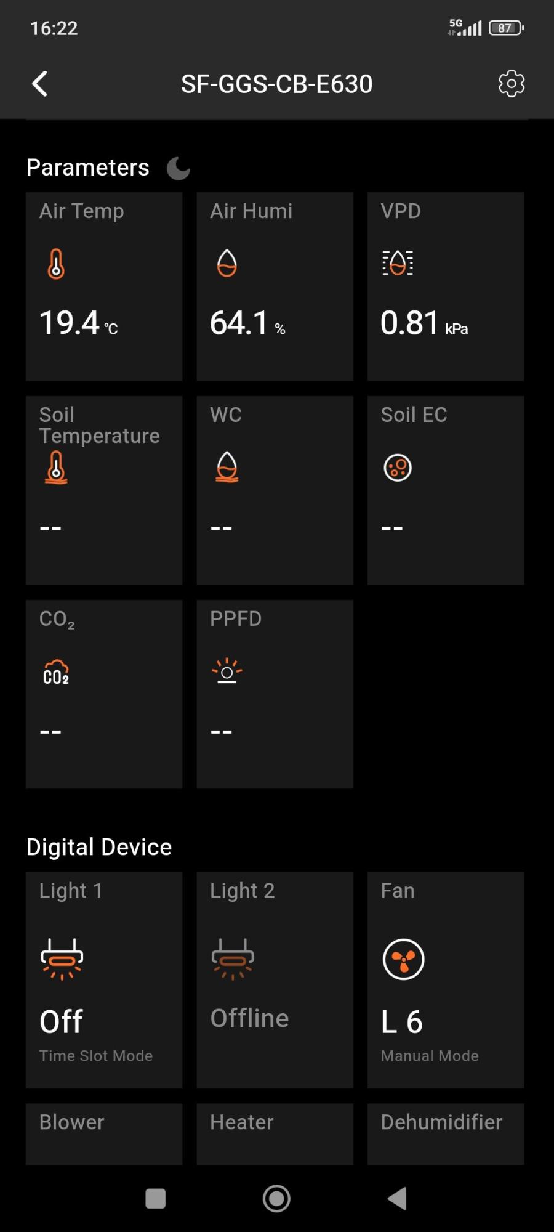The image size is (554, 1232).
Task: Tap the Fan propeller icon
Action: [x=403, y=959]
